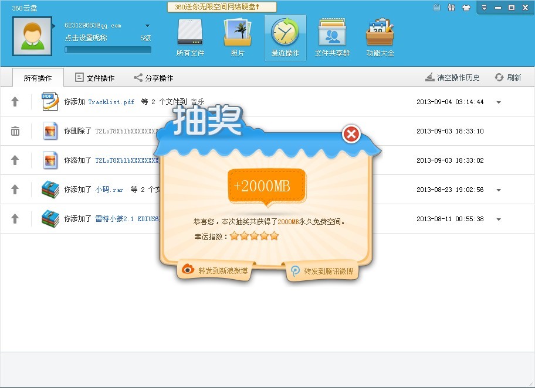Open the main menu dropdown in title bar
The image size is (535, 388).
tap(484, 8)
